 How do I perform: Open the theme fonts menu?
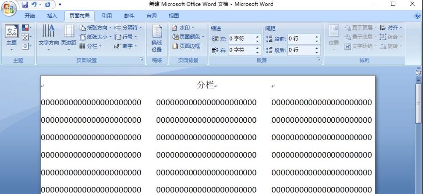click(27, 37)
